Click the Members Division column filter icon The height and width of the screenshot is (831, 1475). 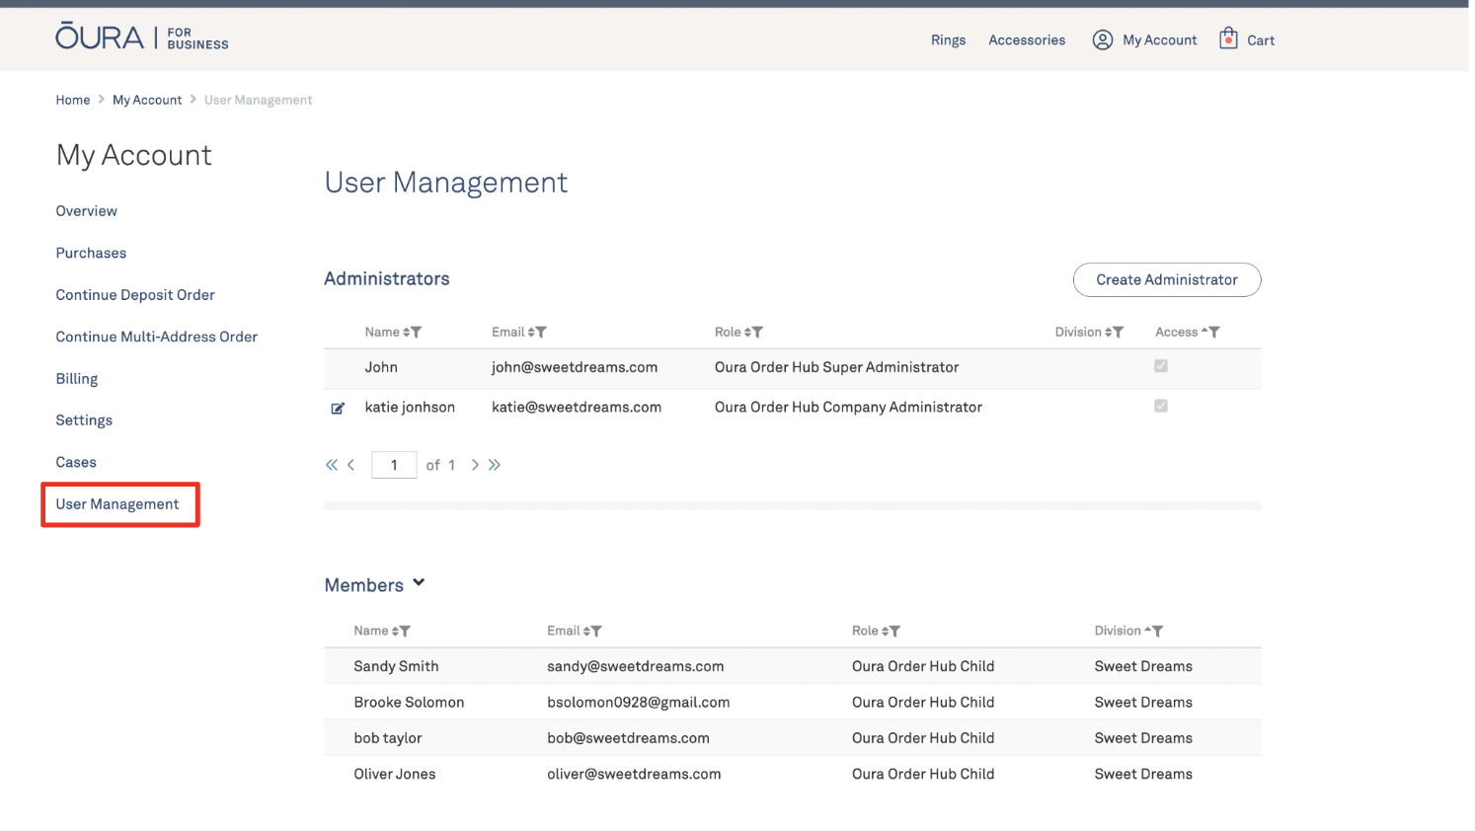pos(1157,632)
